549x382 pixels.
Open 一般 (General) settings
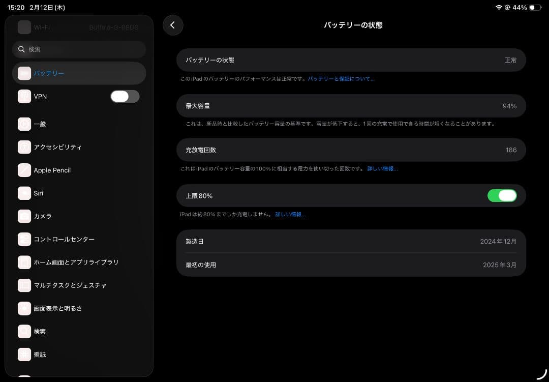coord(40,124)
